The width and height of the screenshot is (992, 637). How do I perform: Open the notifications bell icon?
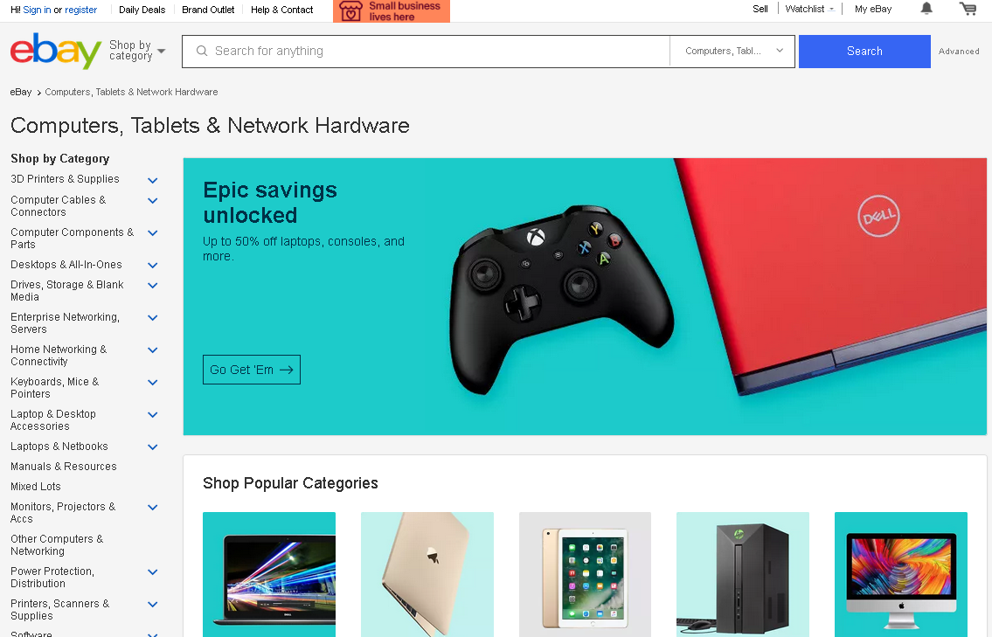926,9
